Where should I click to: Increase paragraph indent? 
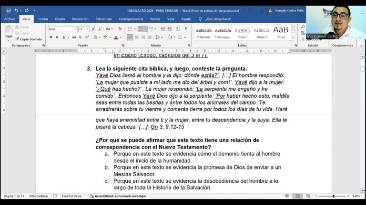pyautogui.click(x=170, y=29)
